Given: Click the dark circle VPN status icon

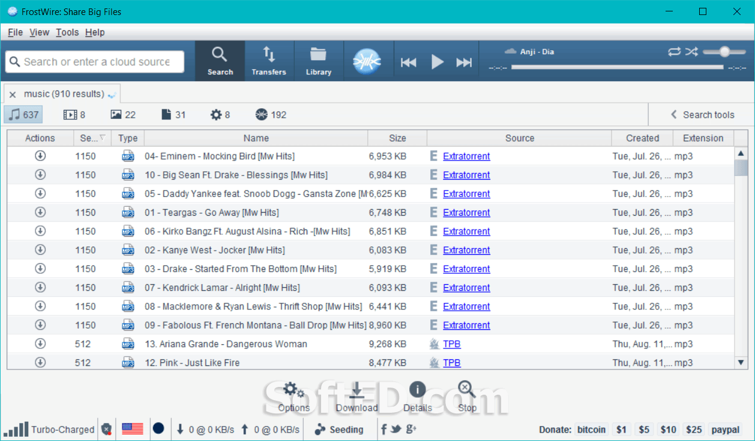Looking at the screenshot, I should (x=158, y=428).
